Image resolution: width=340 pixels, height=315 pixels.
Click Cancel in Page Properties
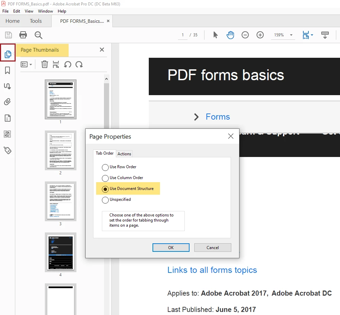pyautogui.click(x=213, y=247)
